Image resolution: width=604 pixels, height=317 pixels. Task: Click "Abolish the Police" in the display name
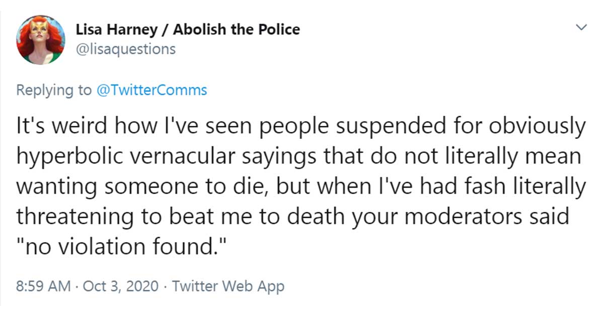click(237, 29)
